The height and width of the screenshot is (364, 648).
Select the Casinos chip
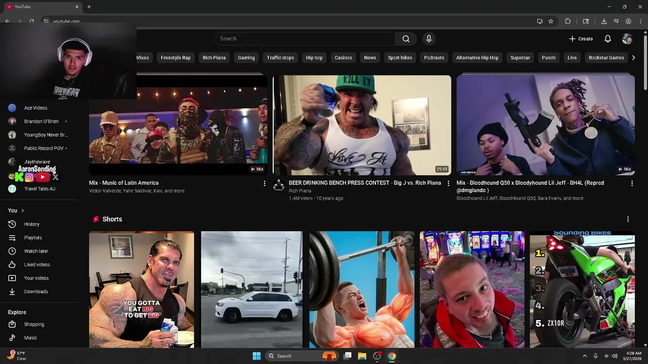343,58
